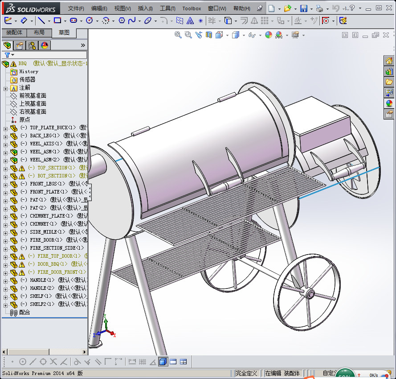
Task: Click the Save disk icon
Action: tap(303, 8)
